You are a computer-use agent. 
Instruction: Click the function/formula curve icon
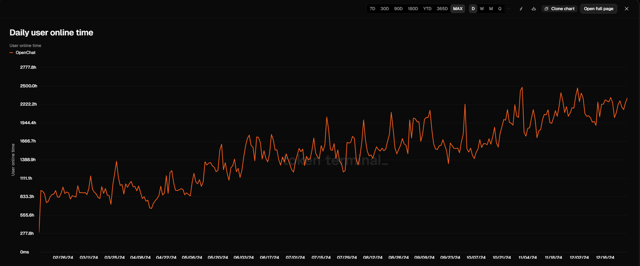[521, 9]
